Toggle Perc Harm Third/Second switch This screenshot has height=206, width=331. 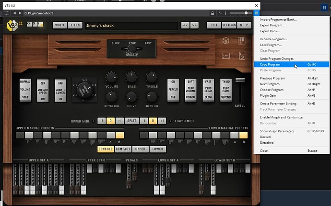click(226, 90)
